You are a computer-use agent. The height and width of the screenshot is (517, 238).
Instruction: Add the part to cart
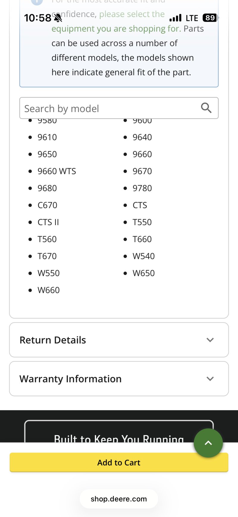(x=119, y=462)
